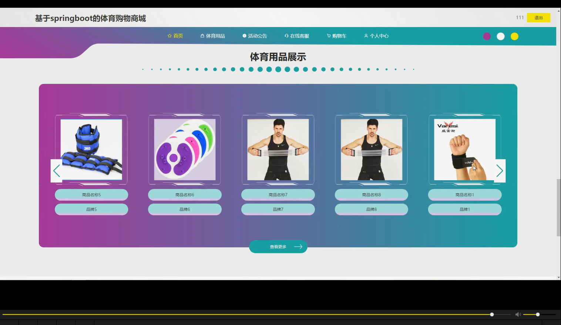This screenshot has height=325, width=561.
Task: Click the 商品名称5 label
Action: (91, 195)
